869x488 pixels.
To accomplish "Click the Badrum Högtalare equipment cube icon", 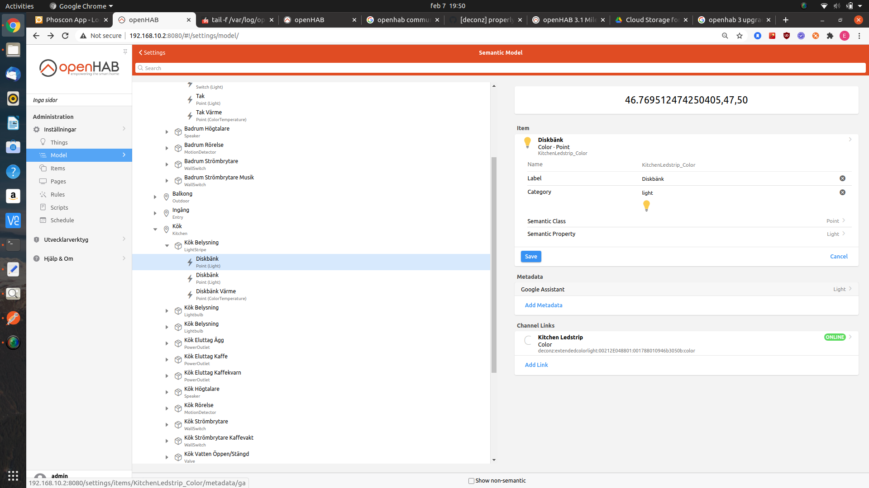I will [x=178, y=132].
